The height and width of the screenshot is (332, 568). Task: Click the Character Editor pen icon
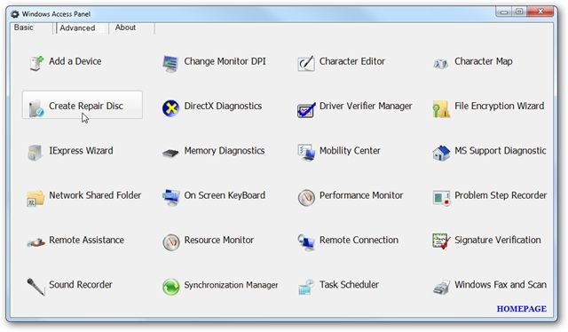tap(306, 63)
